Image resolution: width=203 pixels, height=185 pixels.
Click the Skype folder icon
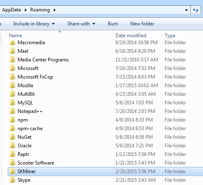tap(12, 180)
